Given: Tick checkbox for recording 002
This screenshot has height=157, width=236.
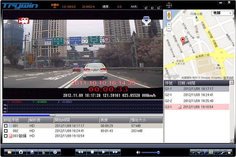Looking at the screenshot, I should tap(6, 131).
